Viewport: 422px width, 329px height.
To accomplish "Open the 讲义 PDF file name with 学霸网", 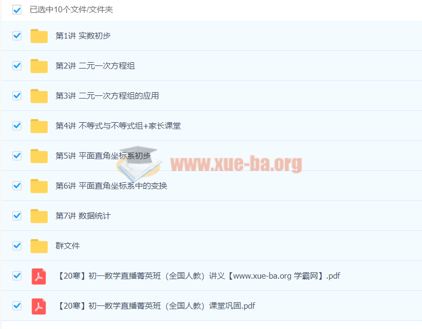I will (198, 276).
